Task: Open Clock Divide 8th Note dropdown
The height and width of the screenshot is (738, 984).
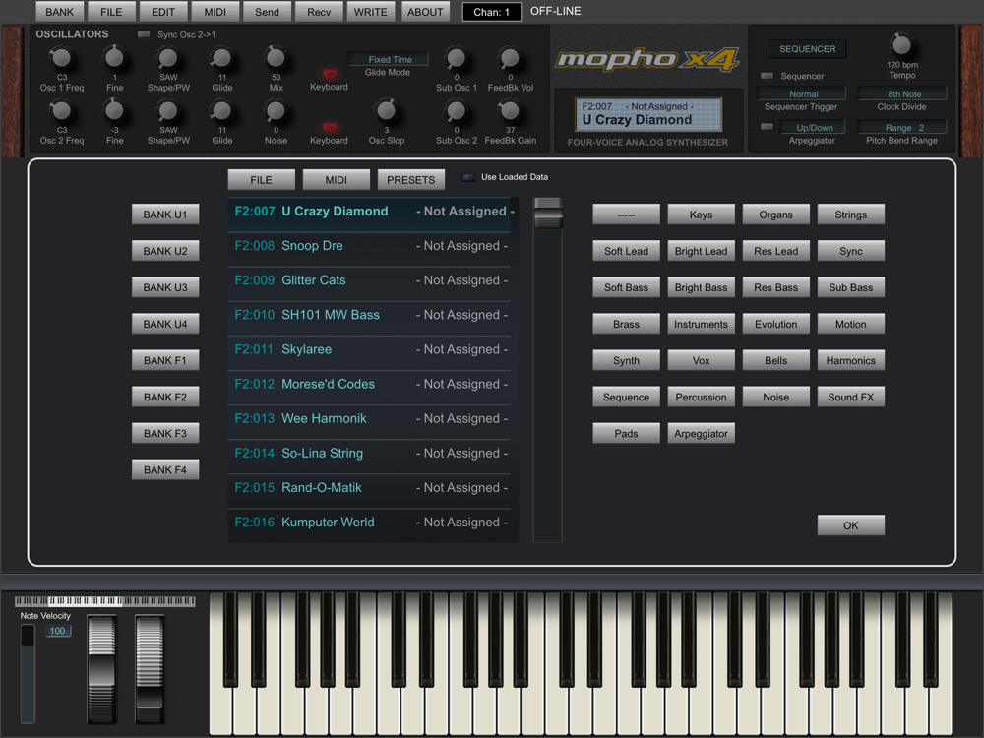Action: [902, 93]
